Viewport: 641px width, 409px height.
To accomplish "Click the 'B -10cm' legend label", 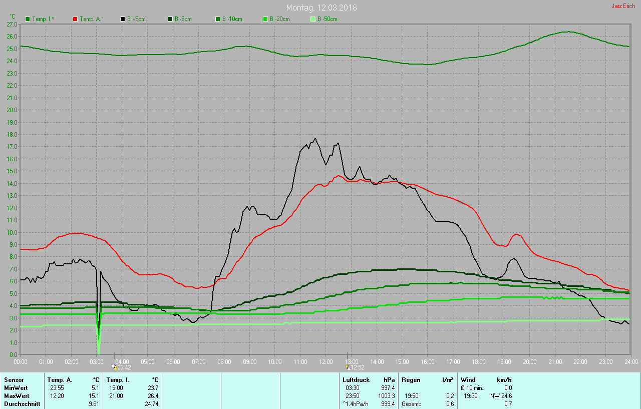I will point(232,19).
